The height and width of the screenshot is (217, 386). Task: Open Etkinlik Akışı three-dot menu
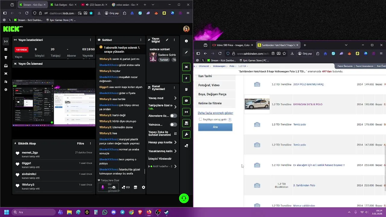point(90,143)
